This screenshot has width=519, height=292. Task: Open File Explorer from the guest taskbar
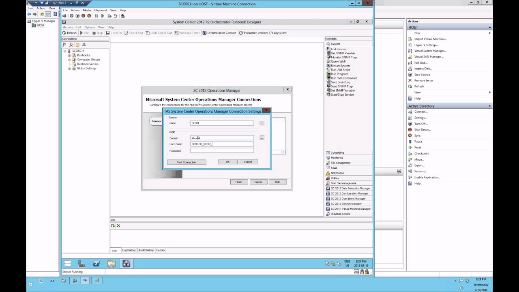point(111,264)
